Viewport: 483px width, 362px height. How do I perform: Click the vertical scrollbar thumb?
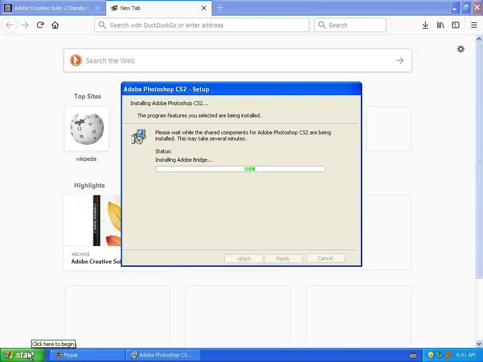point(479,160)
